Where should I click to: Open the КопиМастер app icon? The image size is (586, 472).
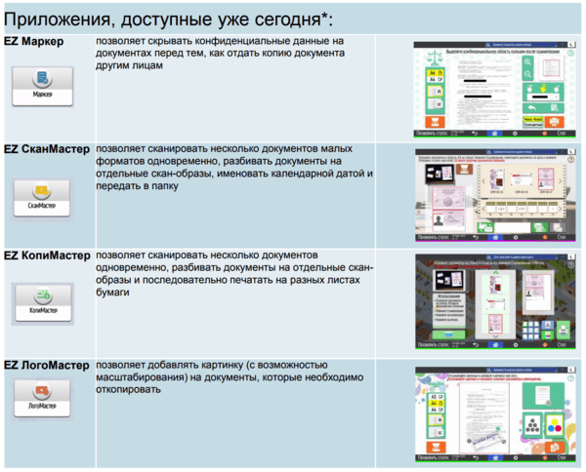(43, 303)
